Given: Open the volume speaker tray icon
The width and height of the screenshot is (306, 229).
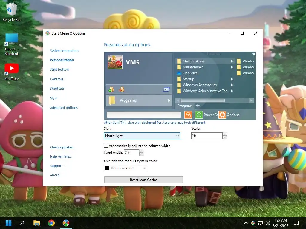Looking at the screenshot, I should coord(267,223).
